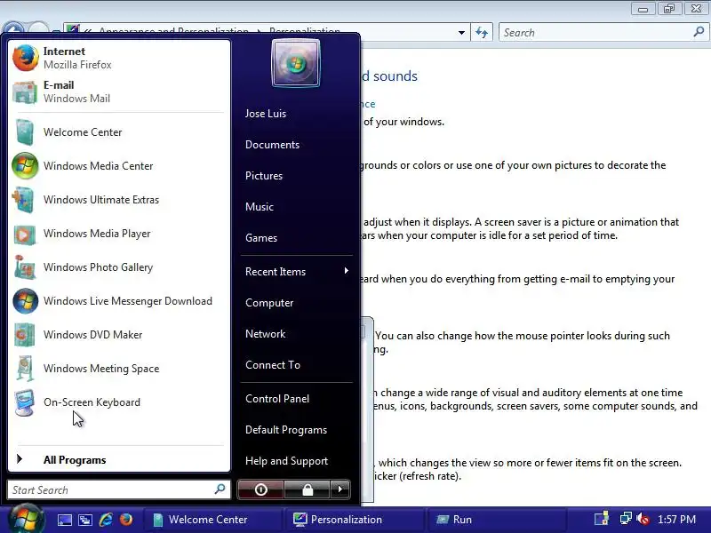Click the Windows Sidebar tray icon
The image size is (711, 533).
[602, 519]
